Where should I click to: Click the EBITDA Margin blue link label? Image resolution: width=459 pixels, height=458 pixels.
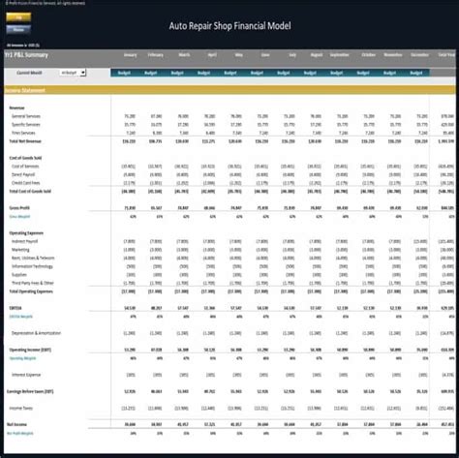[21, 317]
